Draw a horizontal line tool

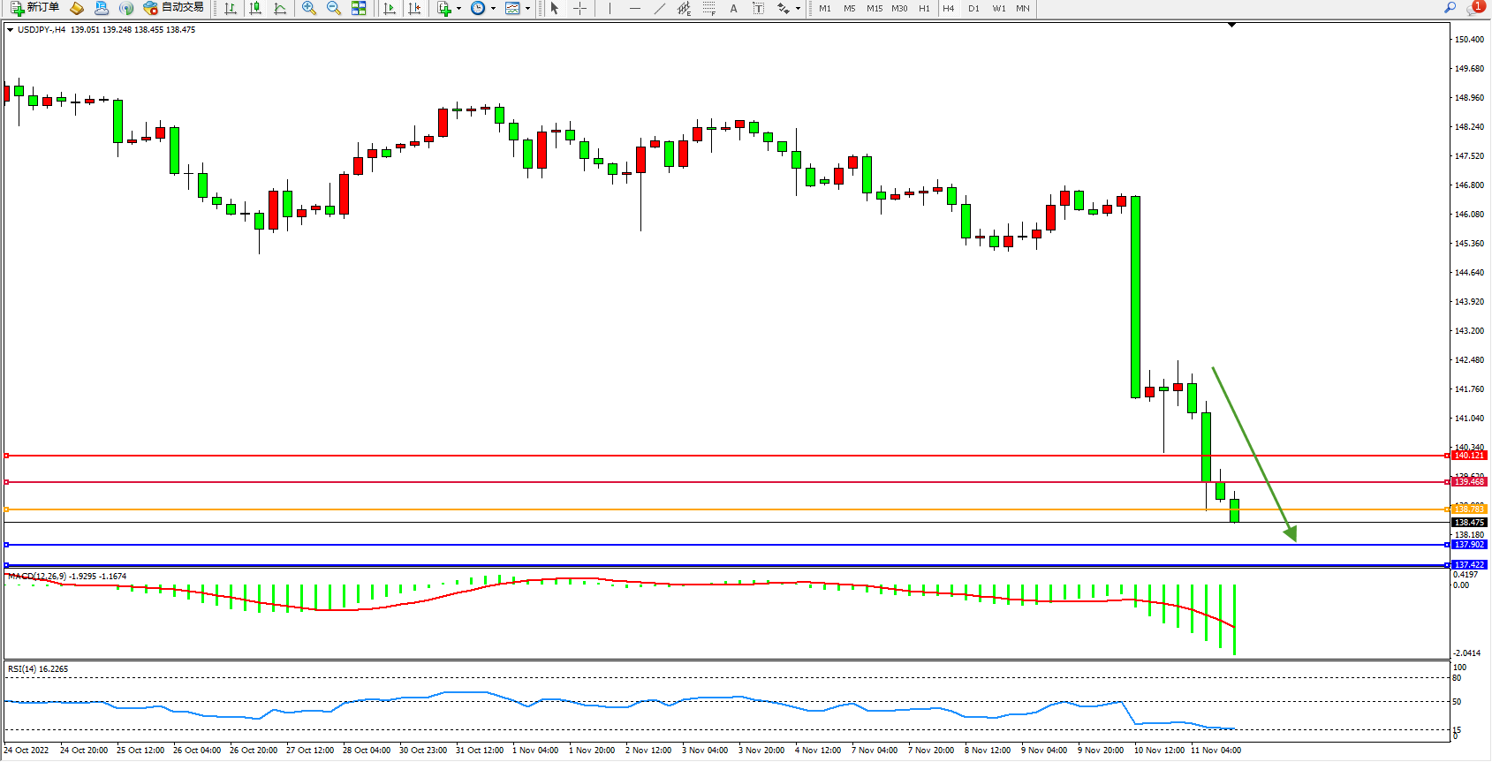634,8
